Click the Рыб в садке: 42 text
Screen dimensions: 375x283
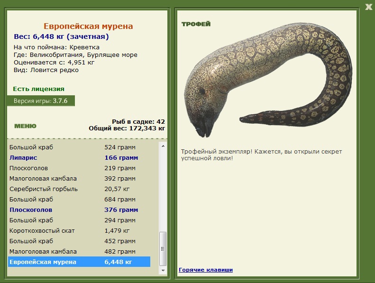pyautogui.click(x=138, y=121)
